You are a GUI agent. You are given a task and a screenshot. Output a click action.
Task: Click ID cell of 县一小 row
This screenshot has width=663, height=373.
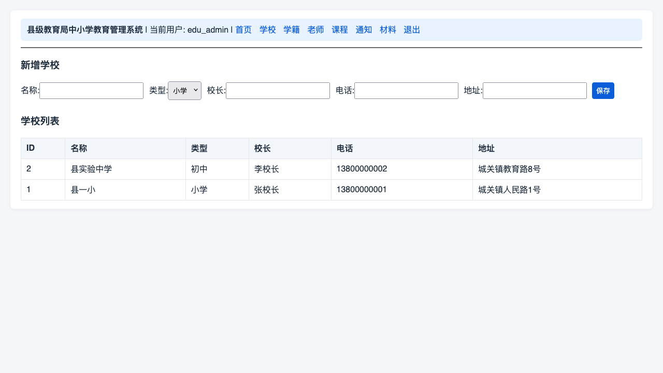point(43,190)
